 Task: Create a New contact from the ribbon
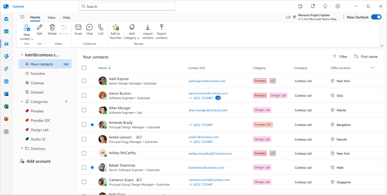pos(26,31)
